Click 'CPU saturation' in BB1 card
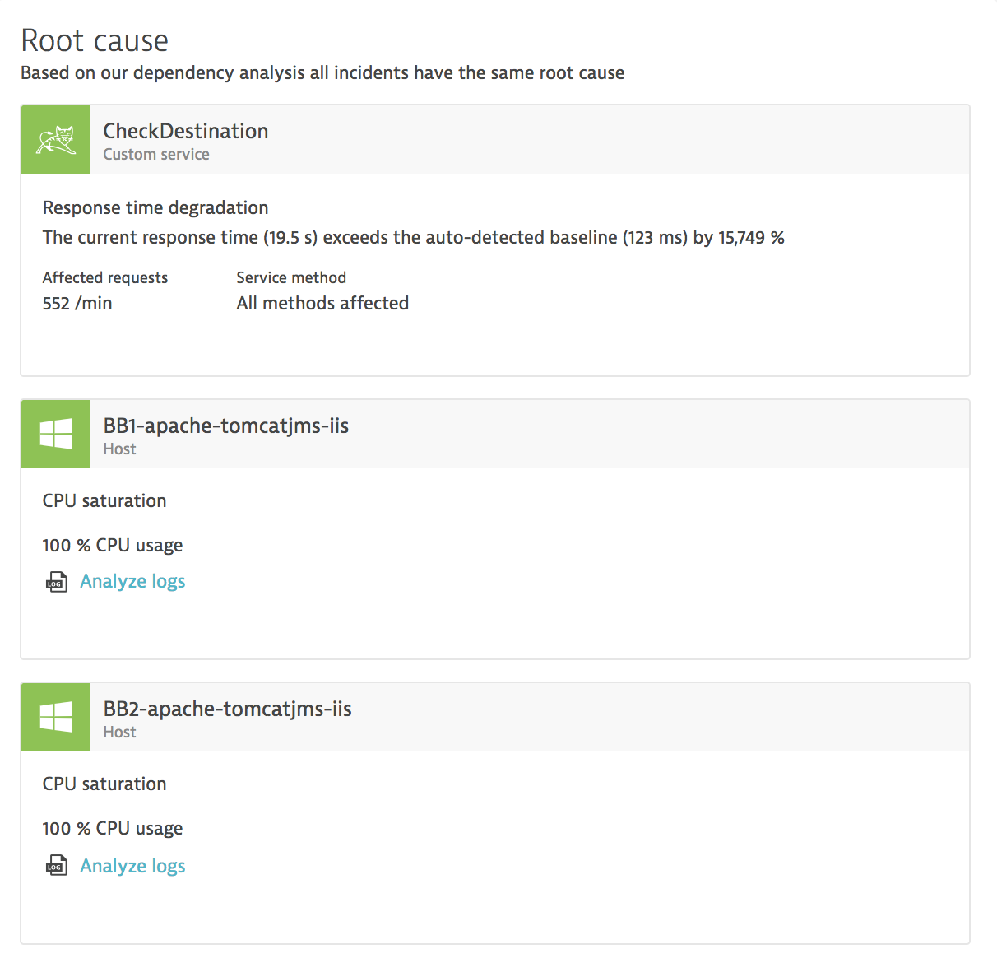The width and height of the screenshot is (997, 963). click(104, 501)
